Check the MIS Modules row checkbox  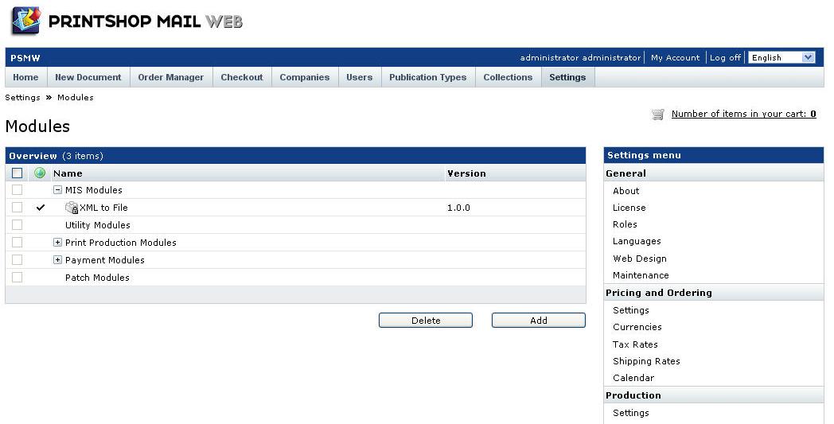tap(17, 190)
